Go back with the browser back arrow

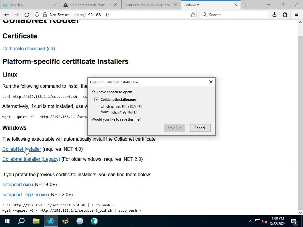coord(7,15)
